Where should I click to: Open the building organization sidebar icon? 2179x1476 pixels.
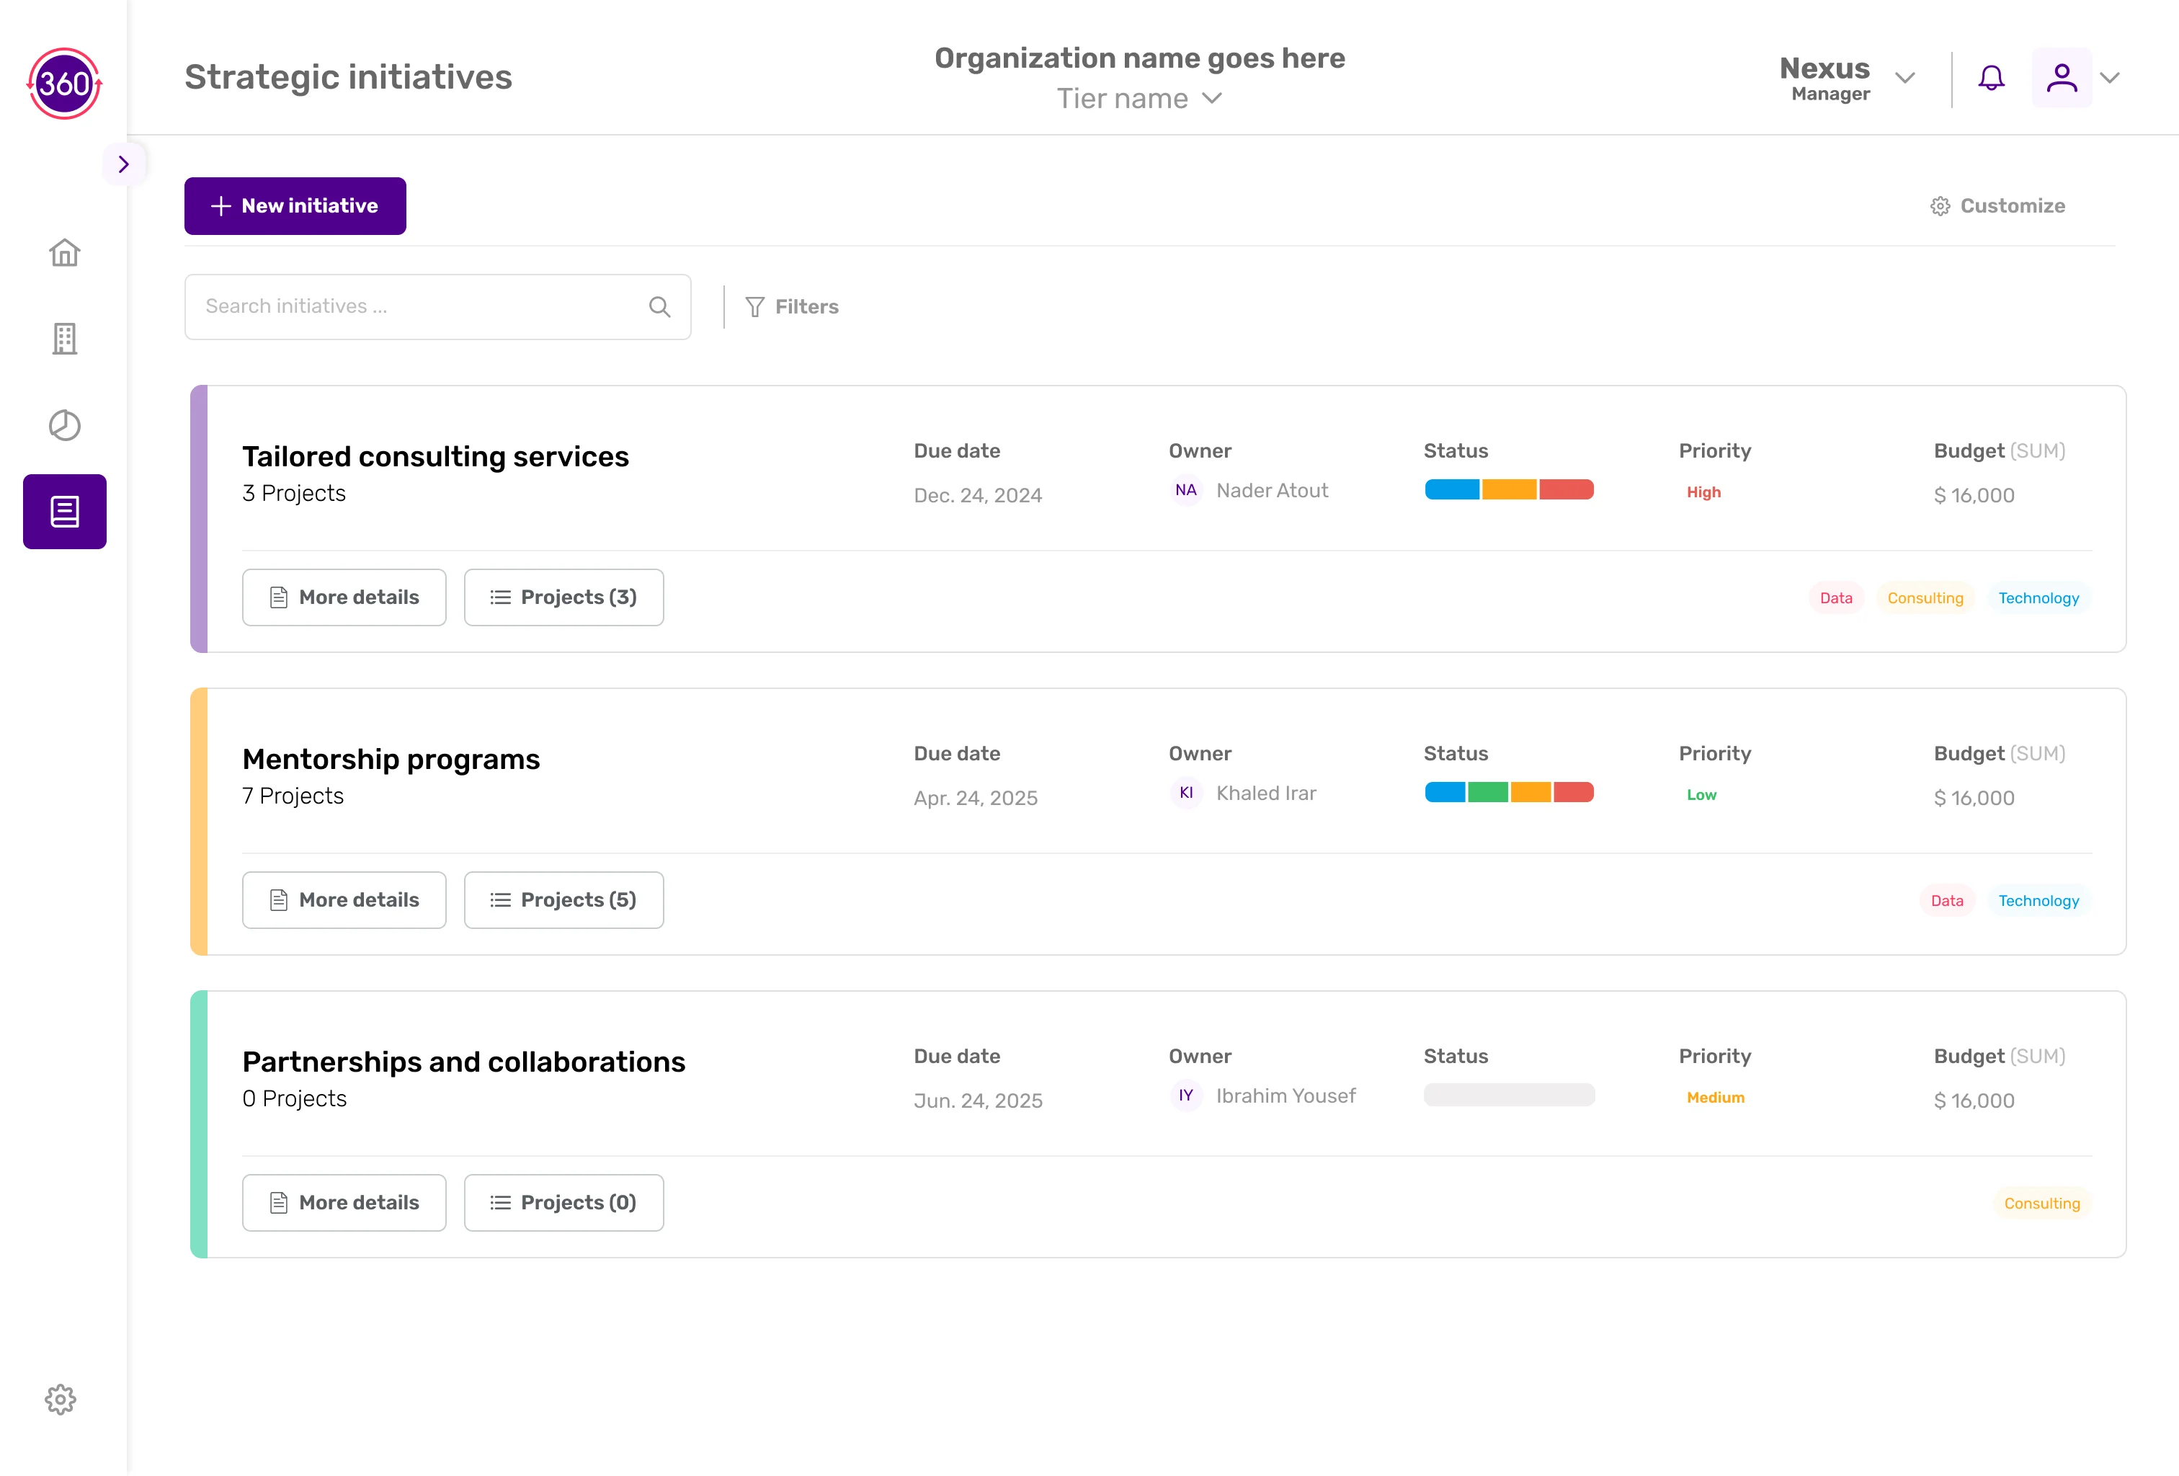click(65, 339)
